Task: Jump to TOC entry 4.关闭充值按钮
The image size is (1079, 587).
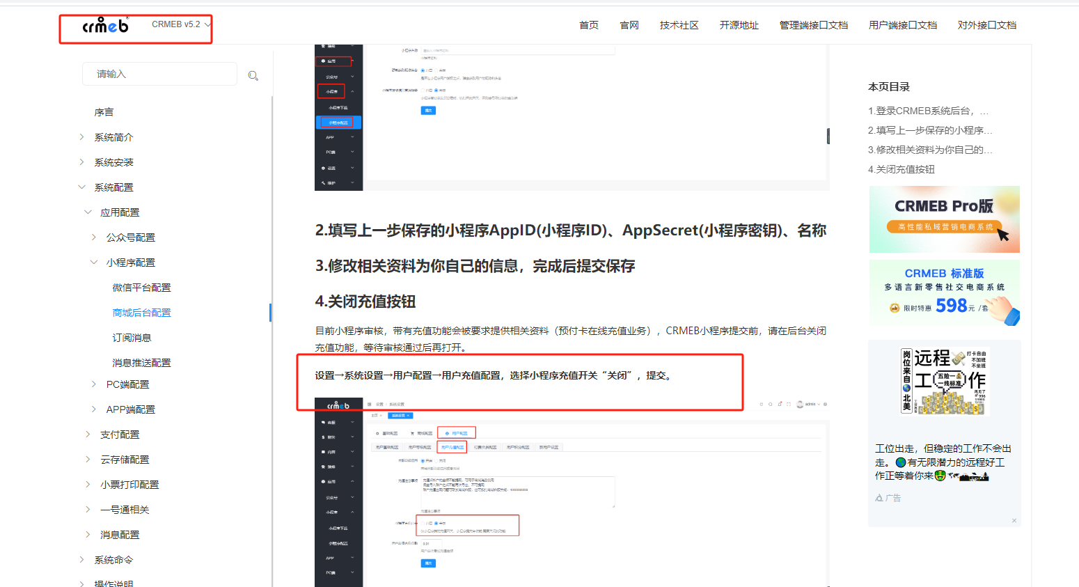Action: 901,169
